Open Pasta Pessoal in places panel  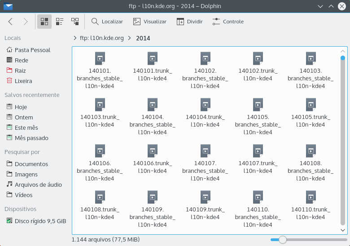point(32,50)
